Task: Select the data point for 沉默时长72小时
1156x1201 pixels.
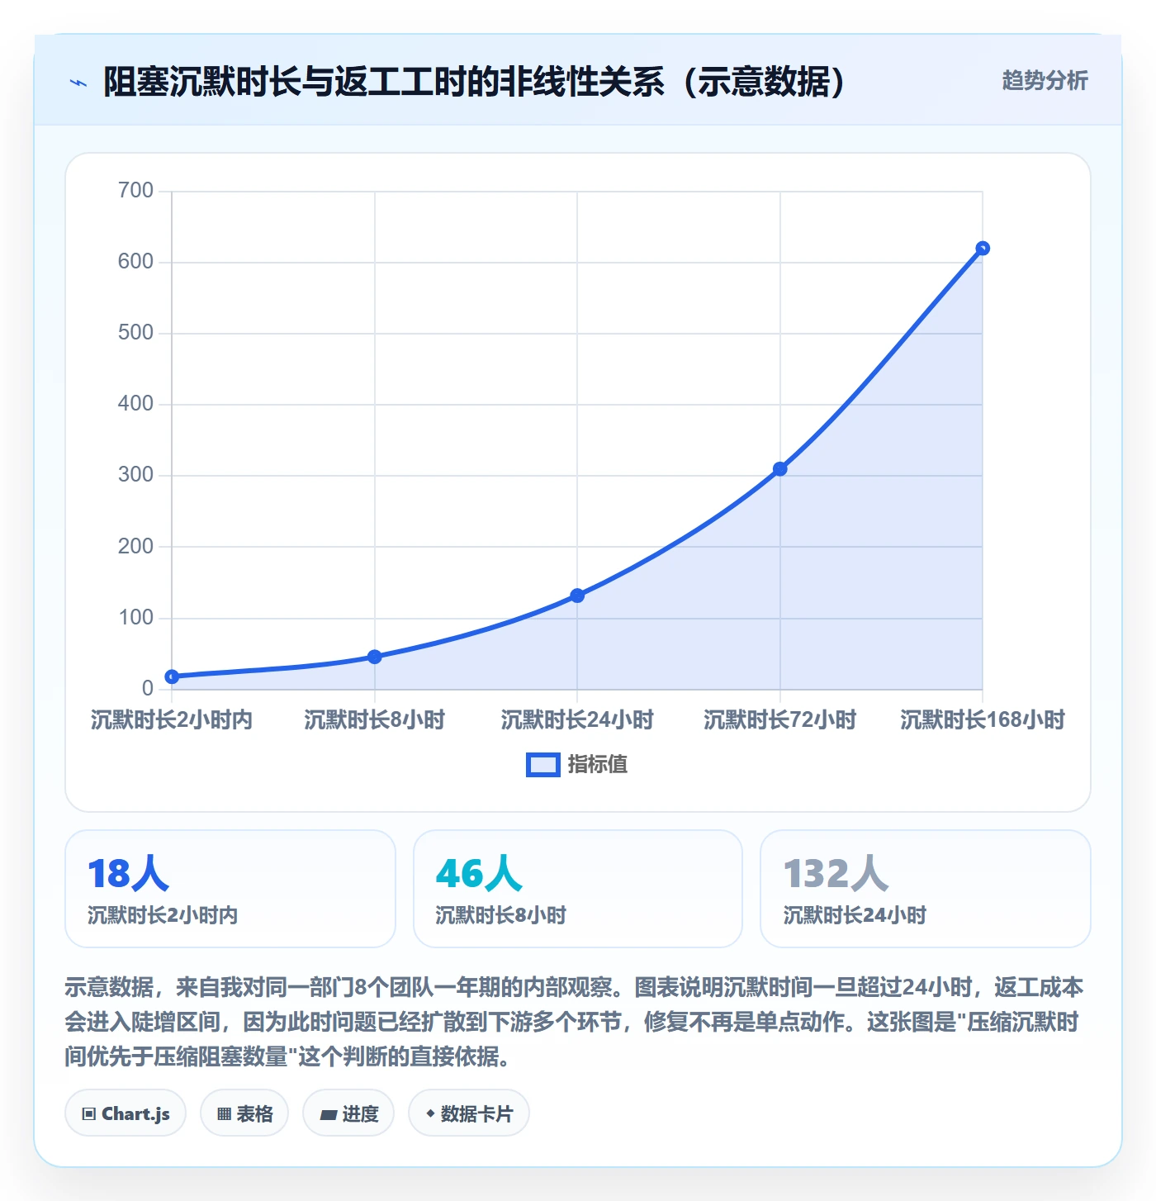Action: tap(780, 469)
